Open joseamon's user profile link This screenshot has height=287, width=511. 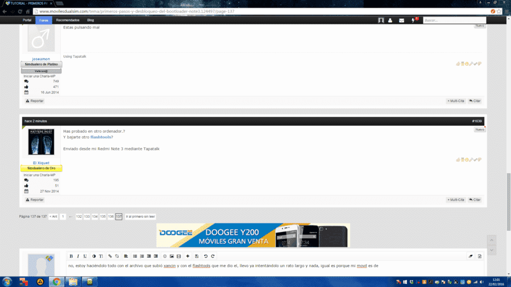[41, 59]
